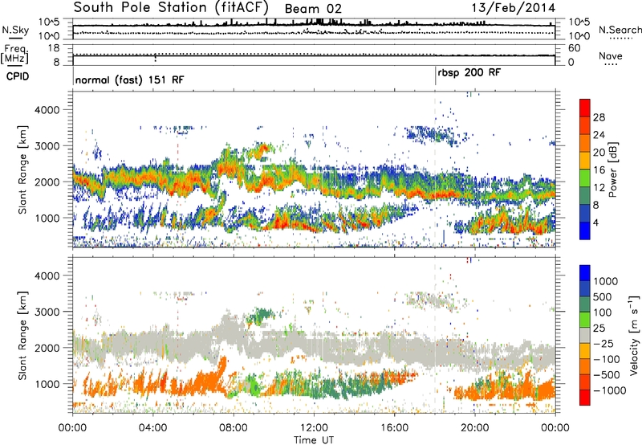
Task: Click the power panel 'Slant Range [km]' label
Action: pos(22,169)
